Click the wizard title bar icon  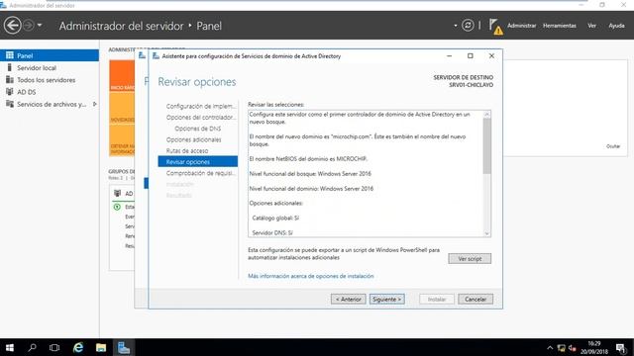(156, 56)
